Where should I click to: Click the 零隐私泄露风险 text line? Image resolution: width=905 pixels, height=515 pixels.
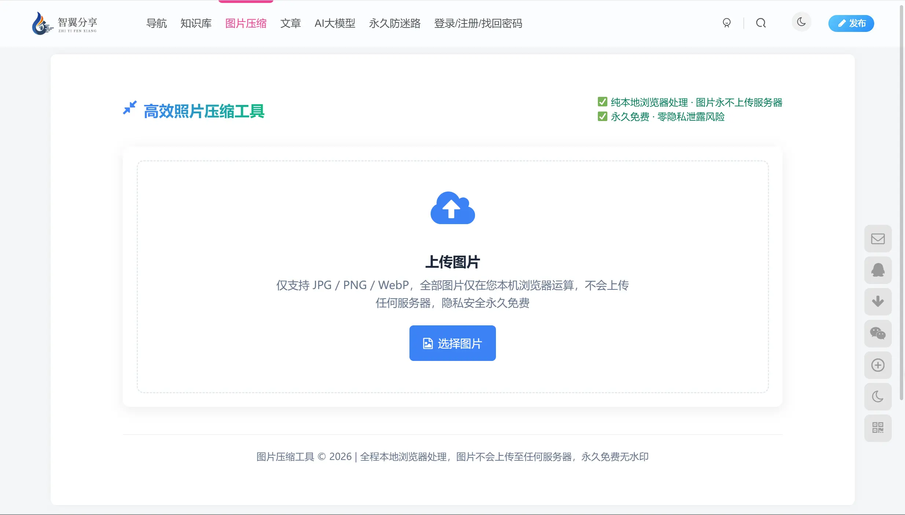[x=691, y=117]
